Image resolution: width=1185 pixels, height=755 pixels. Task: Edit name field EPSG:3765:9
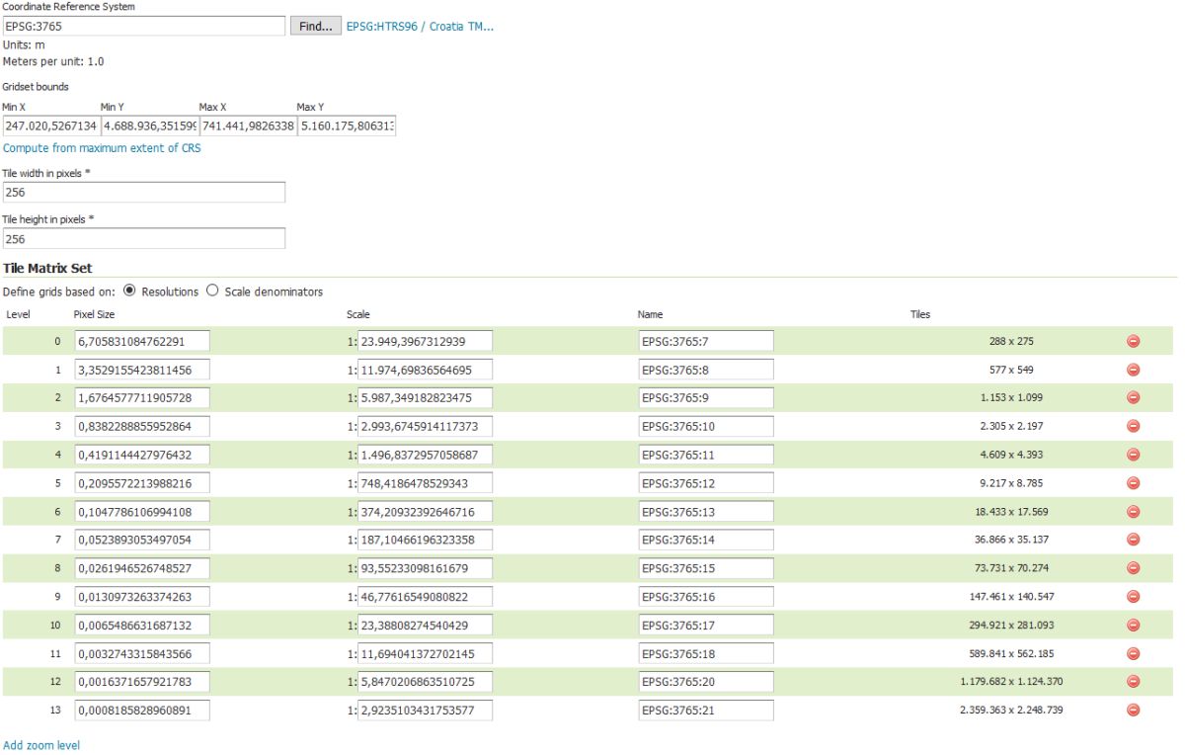click(706, 397)
